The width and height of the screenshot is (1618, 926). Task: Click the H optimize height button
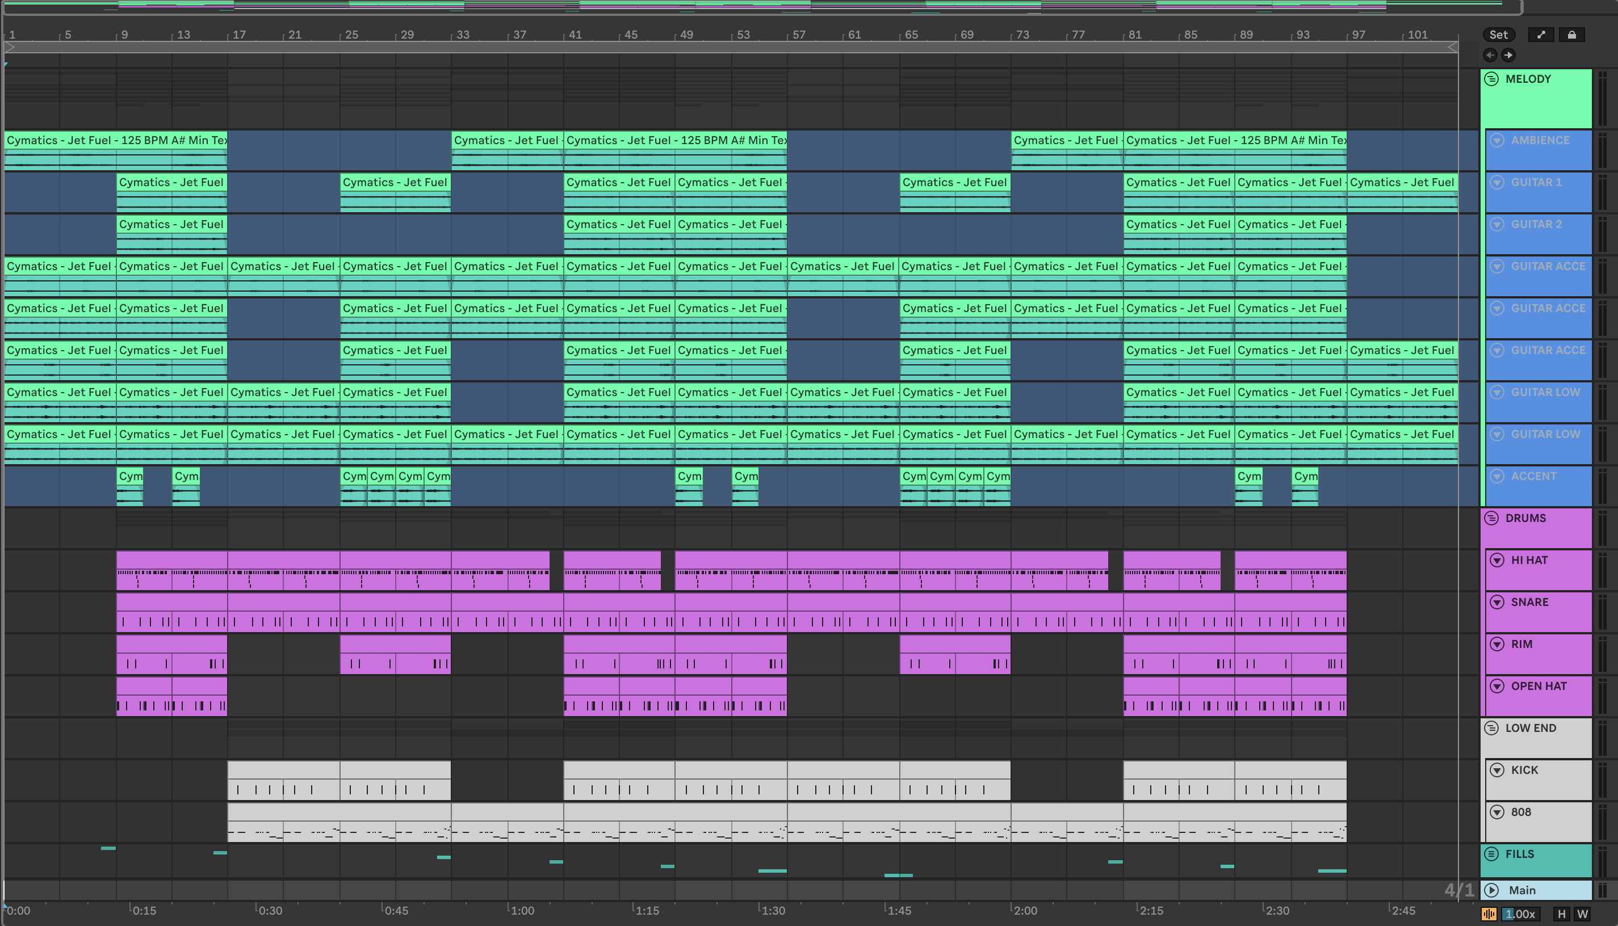tap(1561, 914)
